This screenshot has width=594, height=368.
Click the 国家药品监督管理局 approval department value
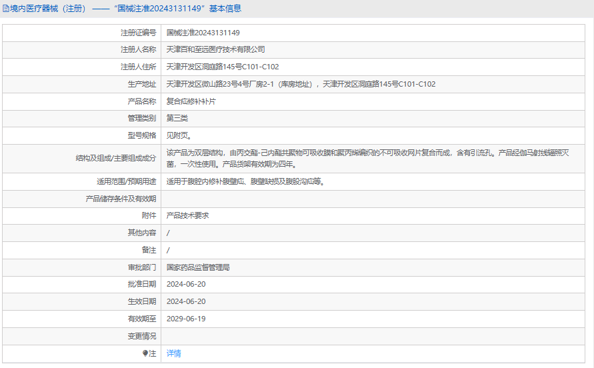coord(198,267)
